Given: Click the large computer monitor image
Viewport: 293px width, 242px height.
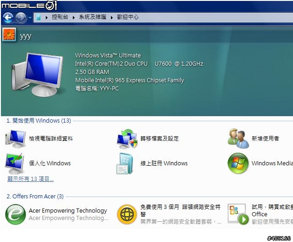Looking at the screenshot, I should 38,74.
